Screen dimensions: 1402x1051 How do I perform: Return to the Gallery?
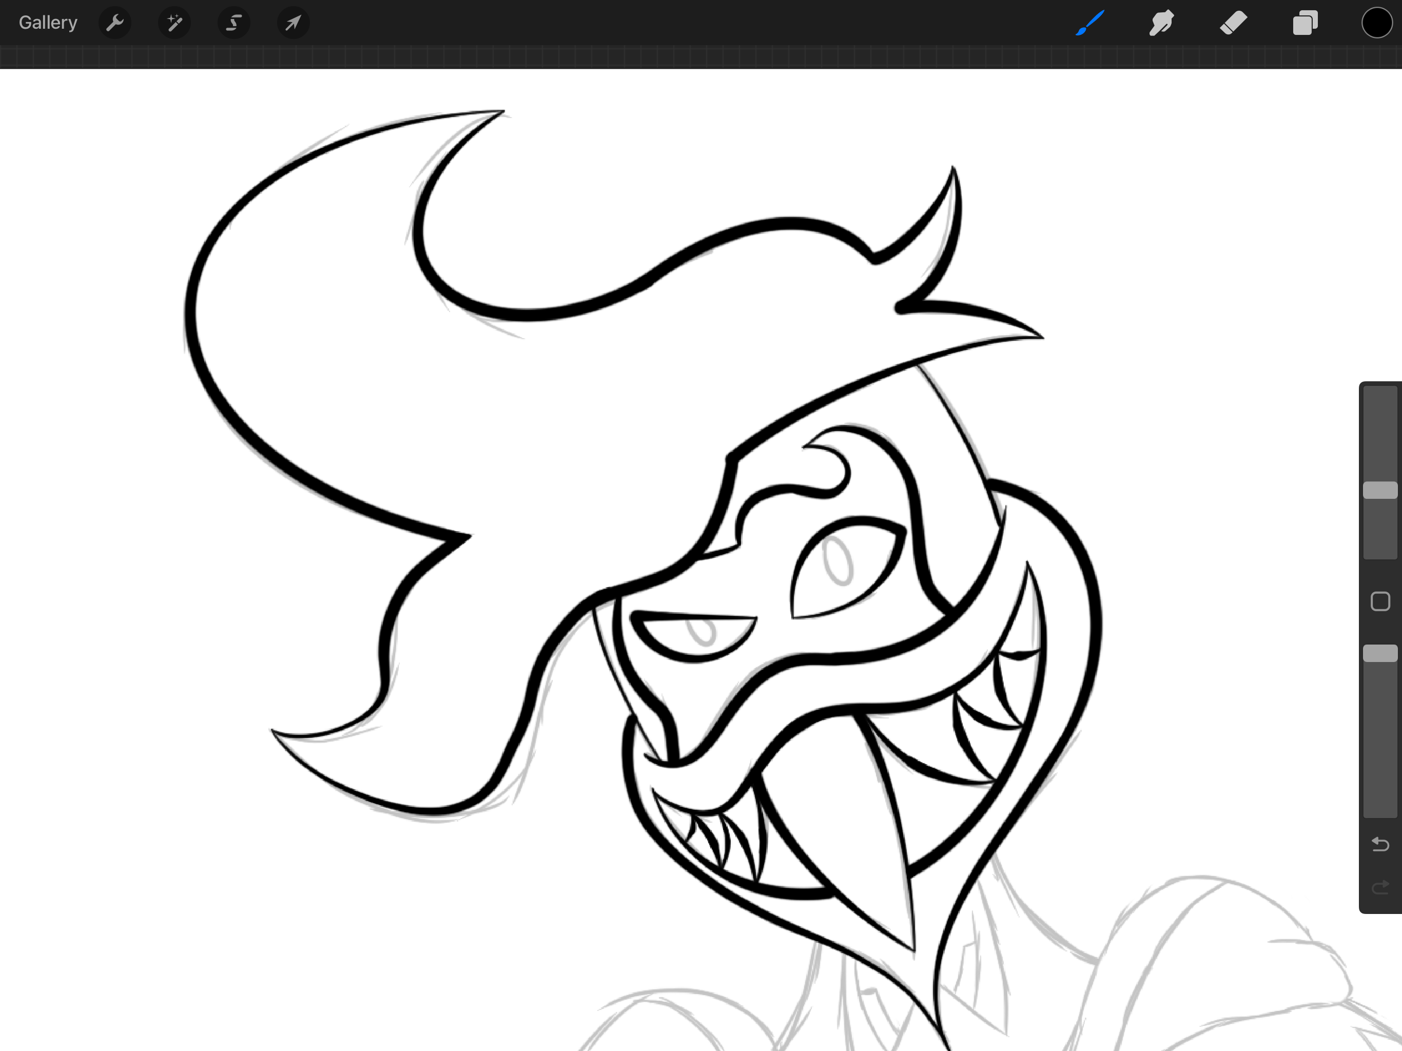[x=48, y=23]
